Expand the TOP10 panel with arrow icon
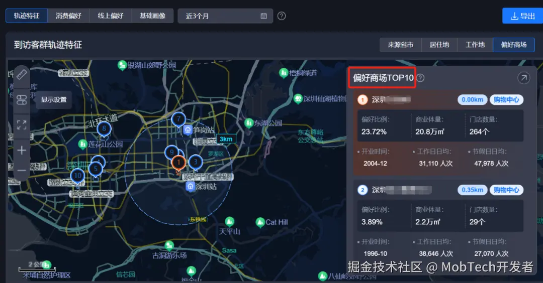This screenshot has width=543, height=283. click(523, 78)
